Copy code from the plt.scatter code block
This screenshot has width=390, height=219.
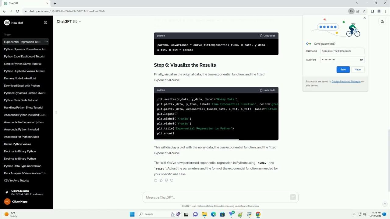tap(268, 90)
